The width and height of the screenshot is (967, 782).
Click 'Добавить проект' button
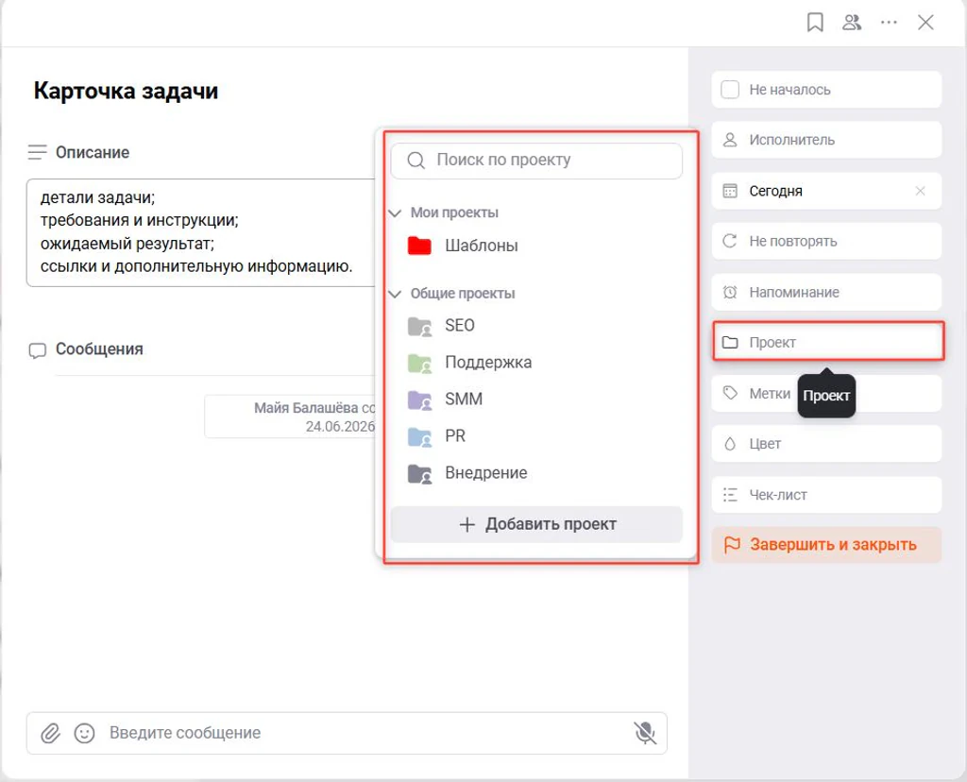pyautogui.click(x=536, y=525)
